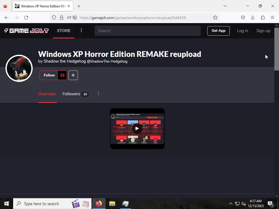Open network status tray icon
The width and height of the screenshot is (279, 209).
[x=237, y=204]
